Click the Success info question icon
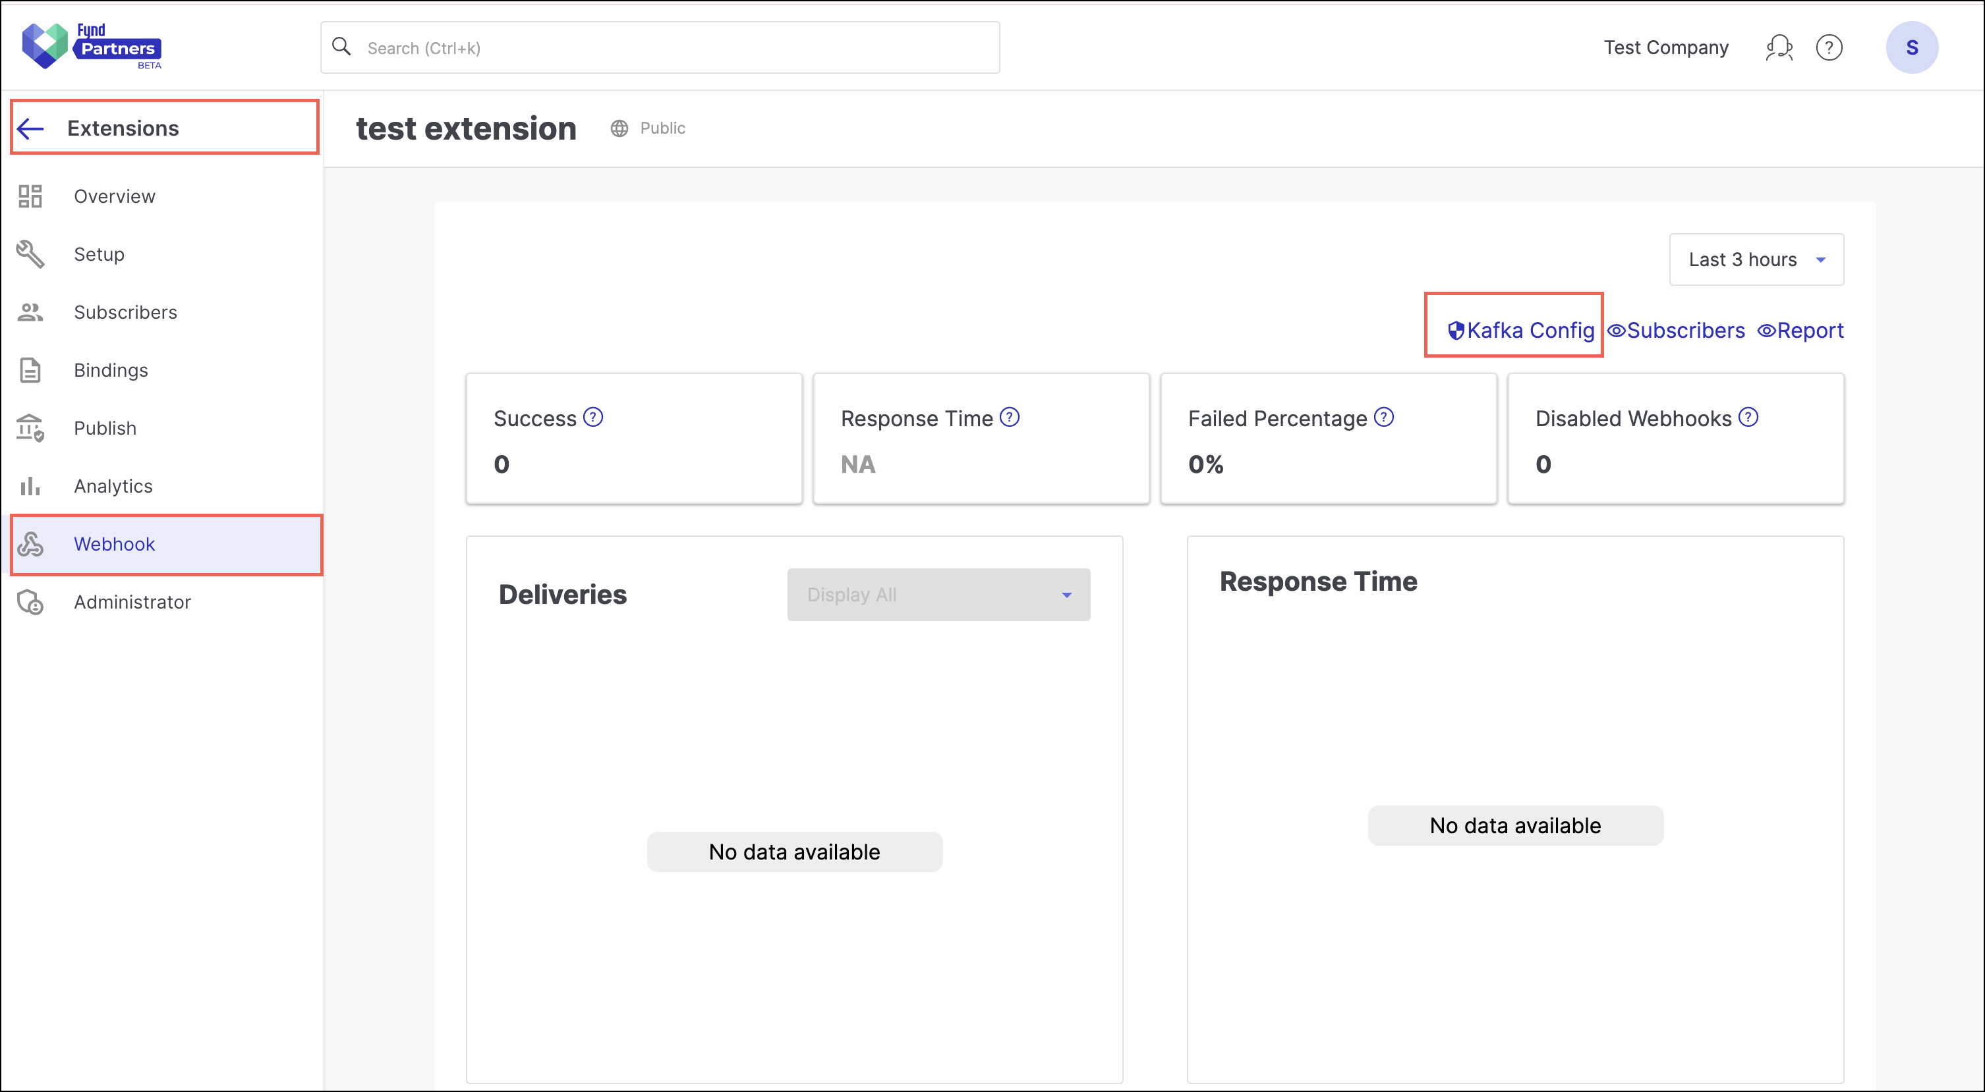This screenshot has width=1985, height=1092. [x=592, y=417]
